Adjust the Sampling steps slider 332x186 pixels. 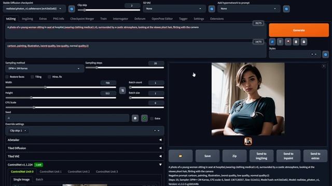tap(125, 68)
